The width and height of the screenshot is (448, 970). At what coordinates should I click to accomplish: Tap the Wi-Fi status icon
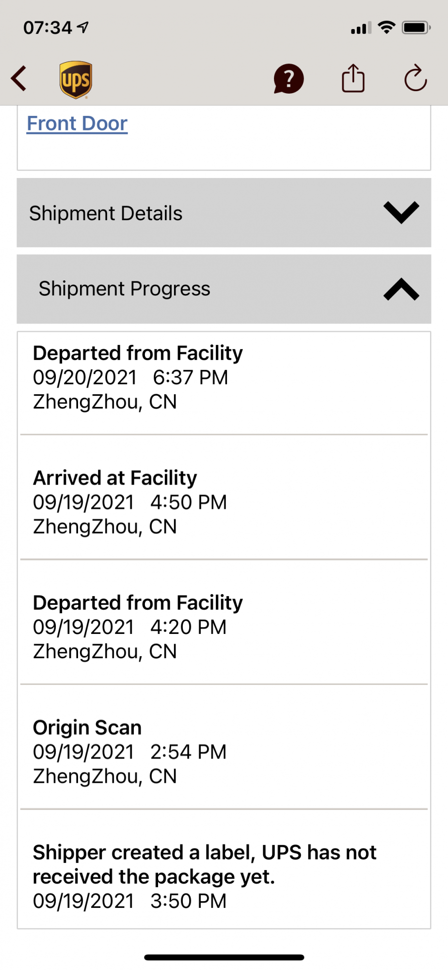click(x=386, y=28)
